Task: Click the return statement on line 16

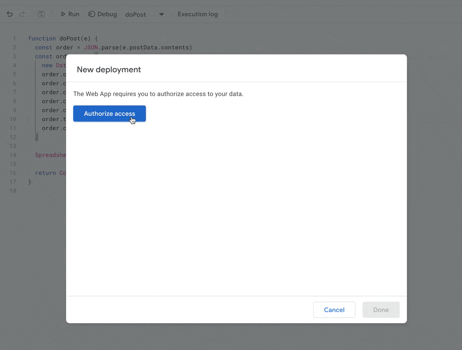Action: 45,173
